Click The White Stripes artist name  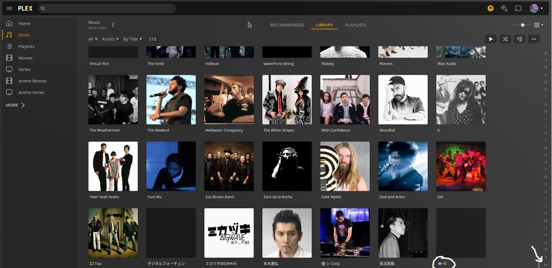pos(278,130)
